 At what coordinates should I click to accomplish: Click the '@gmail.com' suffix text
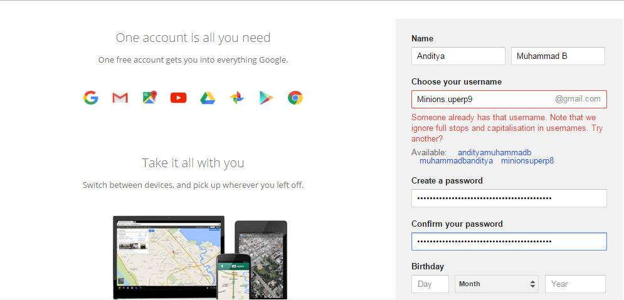pyautogui.click(x=578, y=99)
